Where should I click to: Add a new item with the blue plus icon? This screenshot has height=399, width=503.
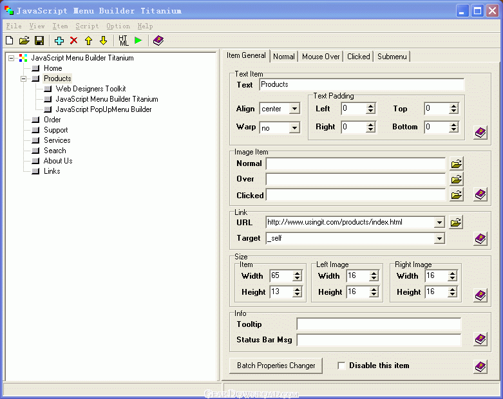click(x=59, y=41)
